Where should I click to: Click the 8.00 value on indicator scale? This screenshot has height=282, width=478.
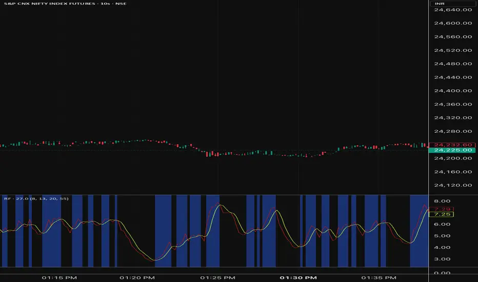click(442, 201)
